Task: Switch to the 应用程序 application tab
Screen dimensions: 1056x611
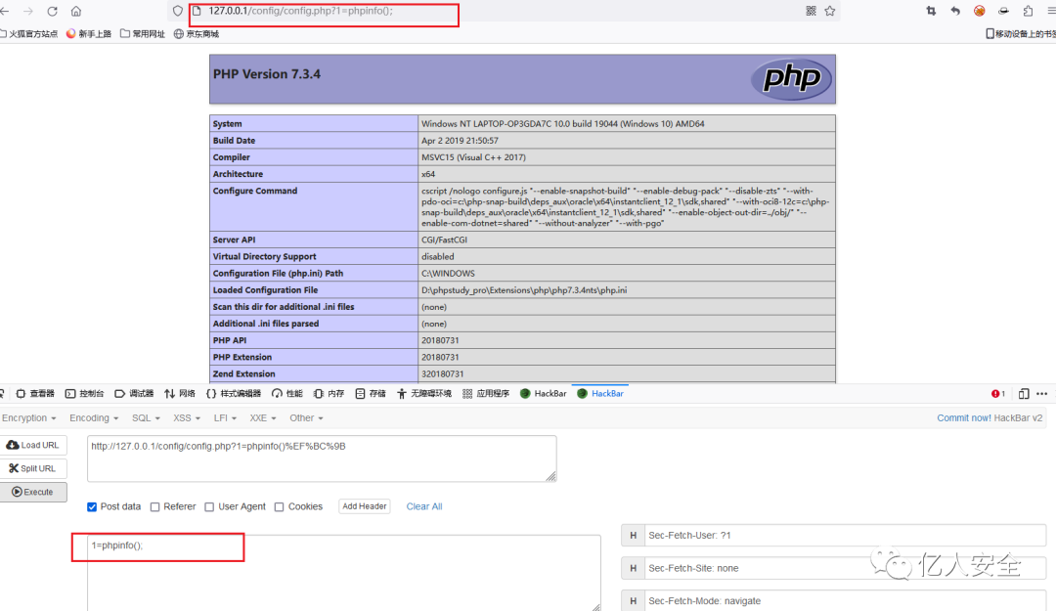Action: [486, 393]
